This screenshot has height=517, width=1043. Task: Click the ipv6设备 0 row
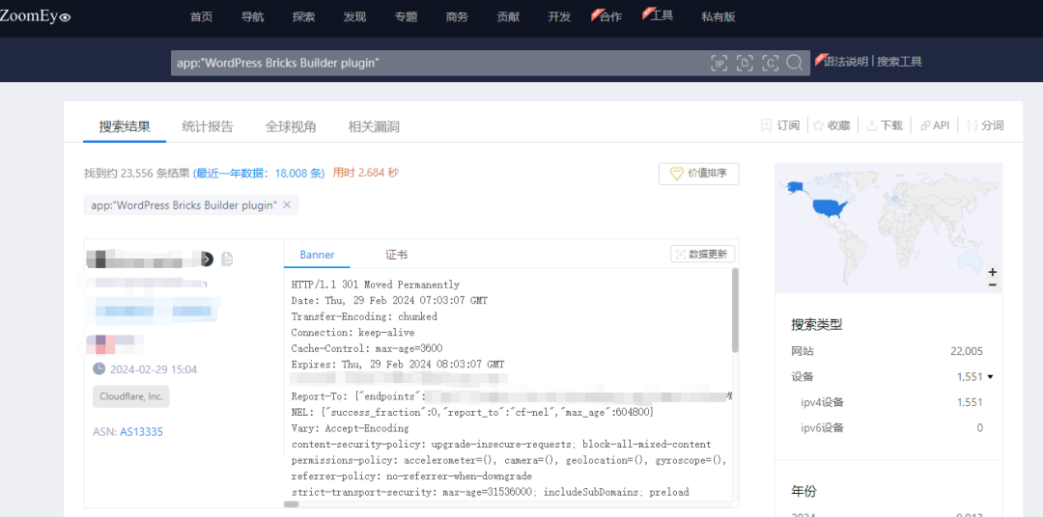click(891, 427)
